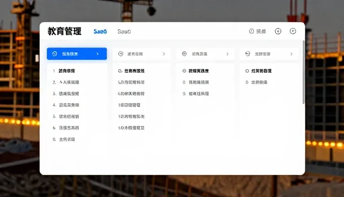Click the circle icon beside second column's bold heading
Image resolution: width=344 pixels, height=197 pixels.
[120, 71]
